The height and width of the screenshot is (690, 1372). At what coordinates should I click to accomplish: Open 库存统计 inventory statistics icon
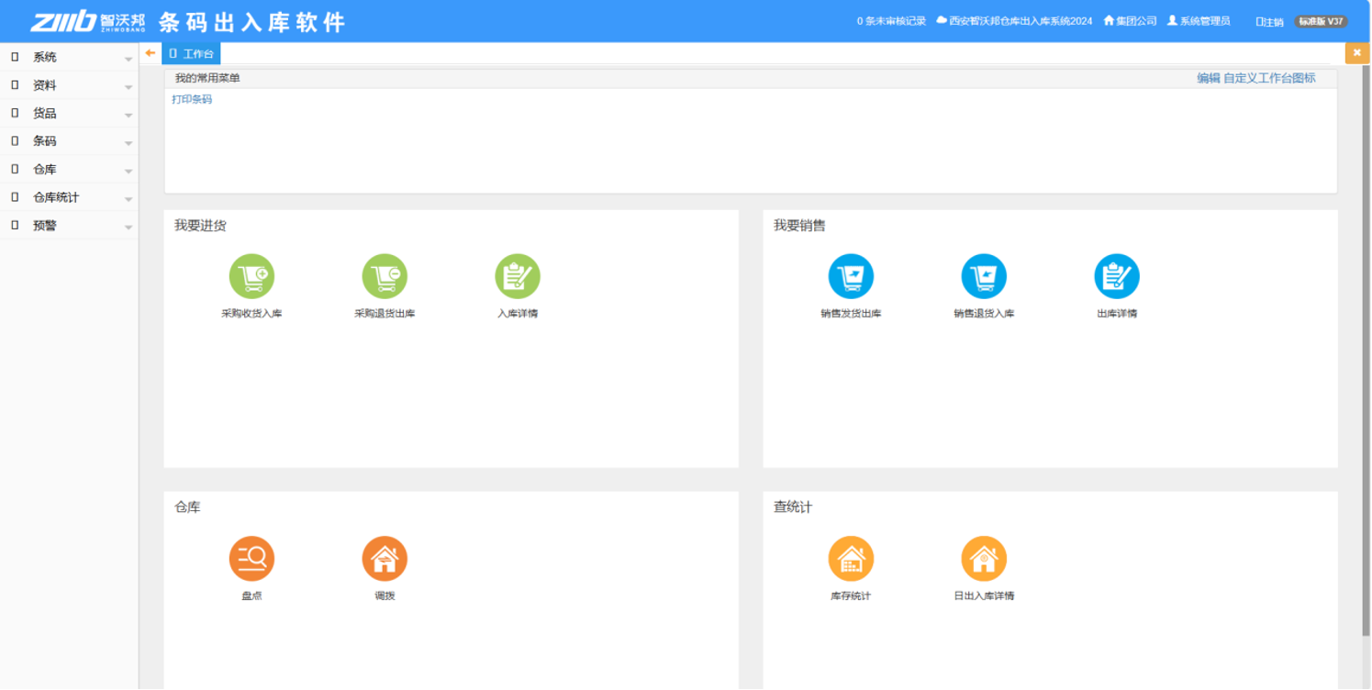[851, 559]
